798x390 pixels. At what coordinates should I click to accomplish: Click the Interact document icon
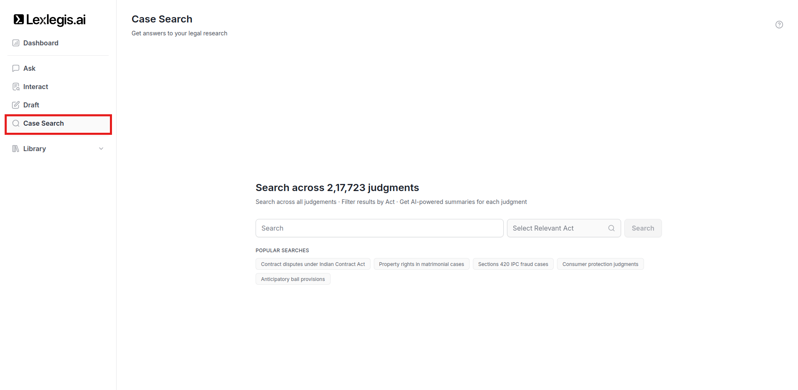pyautogui.click(x=16, y=87)
